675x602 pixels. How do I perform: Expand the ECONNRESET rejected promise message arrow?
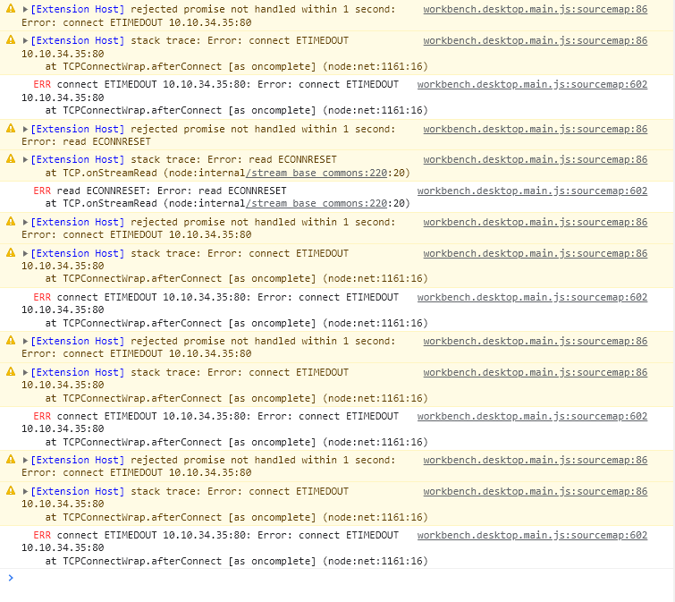coord(26,129)
